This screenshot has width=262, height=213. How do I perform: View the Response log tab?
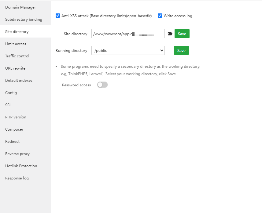pyautogui.click(x=25, y=178)
